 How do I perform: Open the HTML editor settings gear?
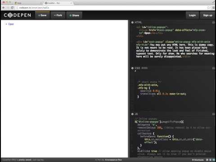tap(132, 22)
